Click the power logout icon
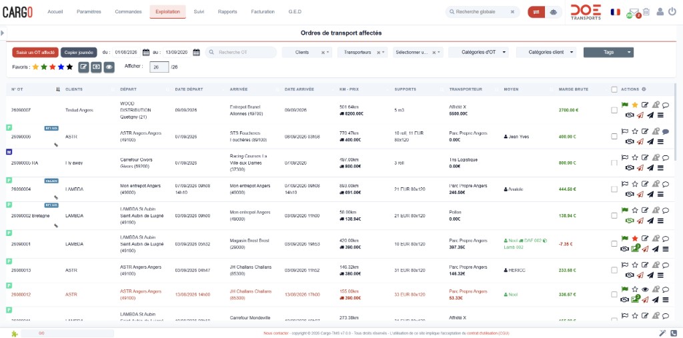The height and width of the screenshot is (338, 683). pos(672,12)
